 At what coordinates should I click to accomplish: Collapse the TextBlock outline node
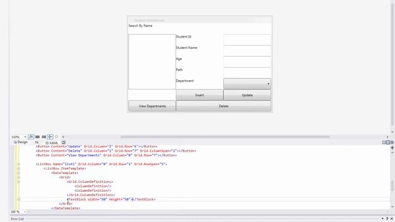click(19, 199)
